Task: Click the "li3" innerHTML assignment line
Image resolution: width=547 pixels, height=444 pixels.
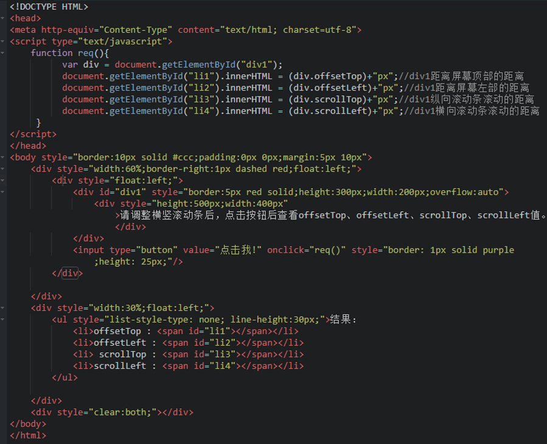Action: coord(298,100)
